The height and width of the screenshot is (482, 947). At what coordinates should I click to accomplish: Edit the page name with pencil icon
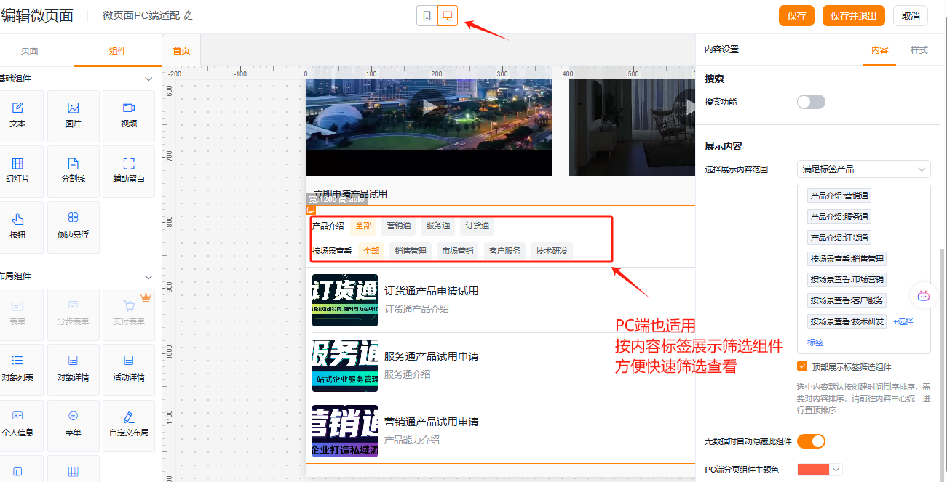point(188,15)
